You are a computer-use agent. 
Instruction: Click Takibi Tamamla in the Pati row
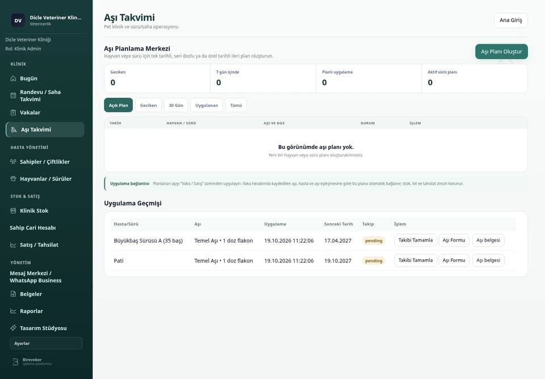pyautogui.click(x=416, y=260)
